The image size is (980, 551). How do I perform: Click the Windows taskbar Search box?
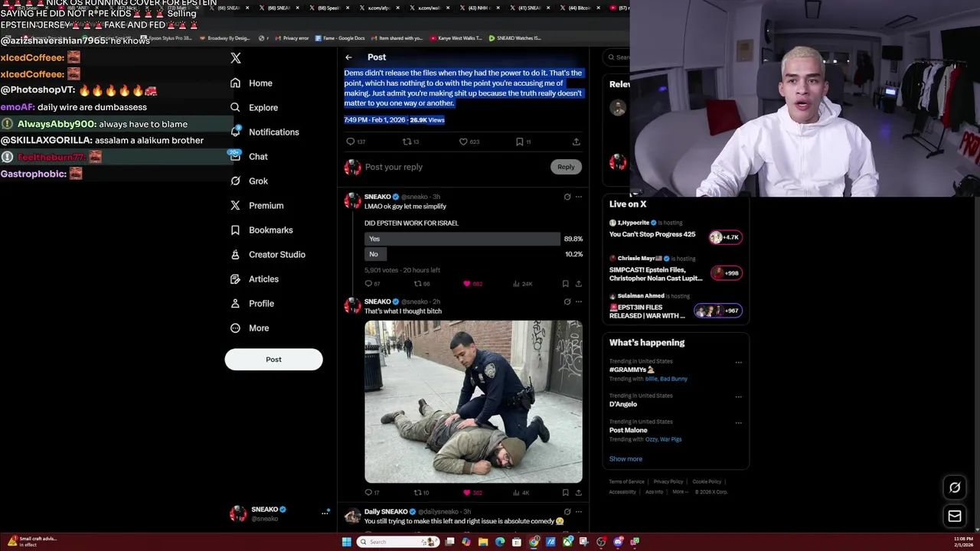[398, 542]
